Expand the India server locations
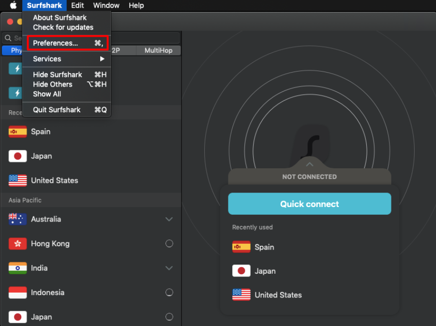 click(x=169, y=268)
